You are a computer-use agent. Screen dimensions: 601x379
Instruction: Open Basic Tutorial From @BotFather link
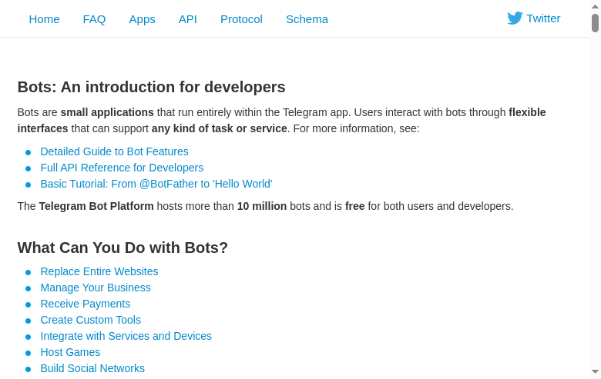156,184
